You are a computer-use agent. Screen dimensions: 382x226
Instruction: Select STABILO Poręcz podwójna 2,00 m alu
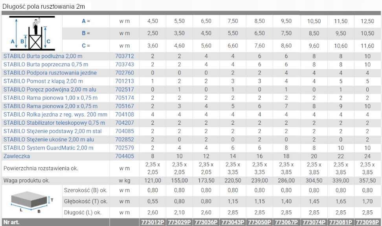click(50, 89)
